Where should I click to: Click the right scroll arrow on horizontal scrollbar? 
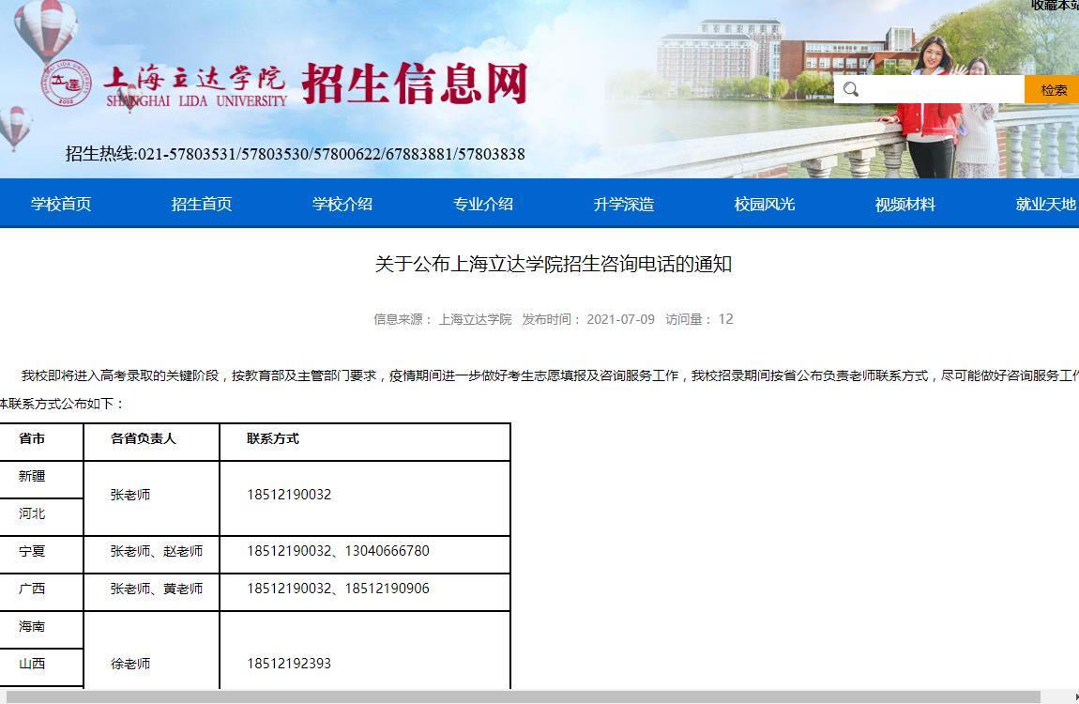[x=1073, y=696]
